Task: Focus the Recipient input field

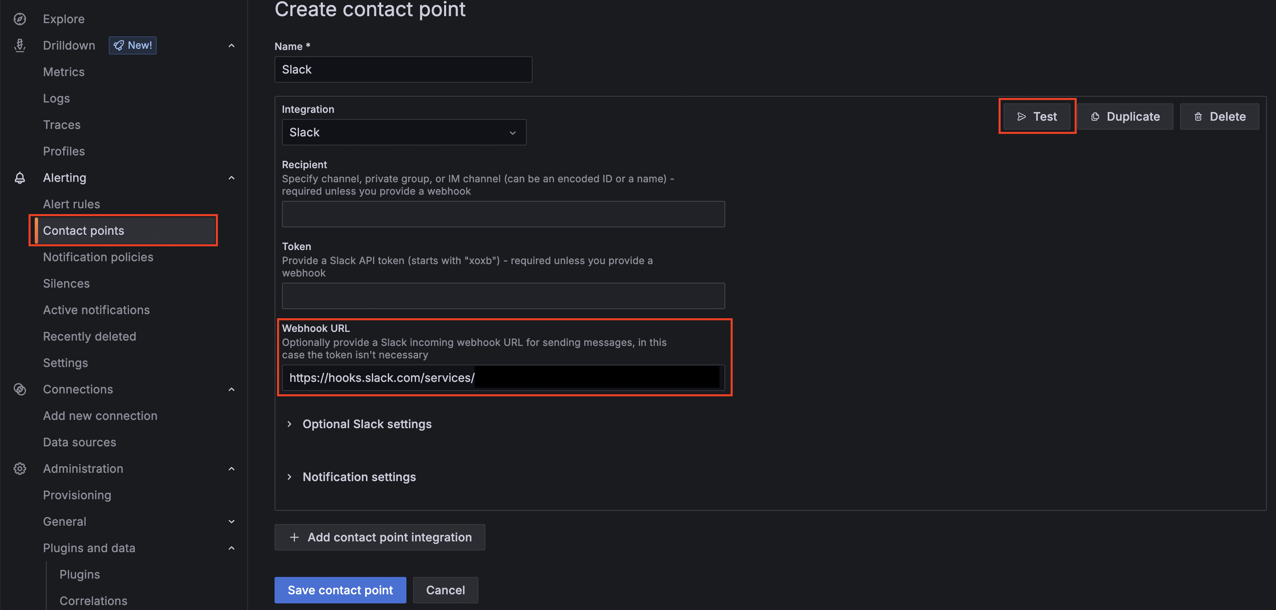Action: (x=503, y=214)
